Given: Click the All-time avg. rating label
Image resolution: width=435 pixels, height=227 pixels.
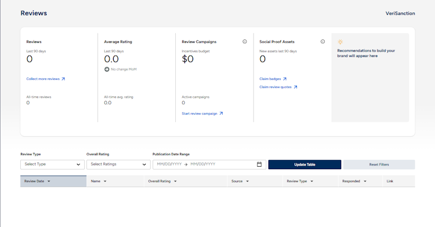Looking at the screenshot, I should (118, 97).
